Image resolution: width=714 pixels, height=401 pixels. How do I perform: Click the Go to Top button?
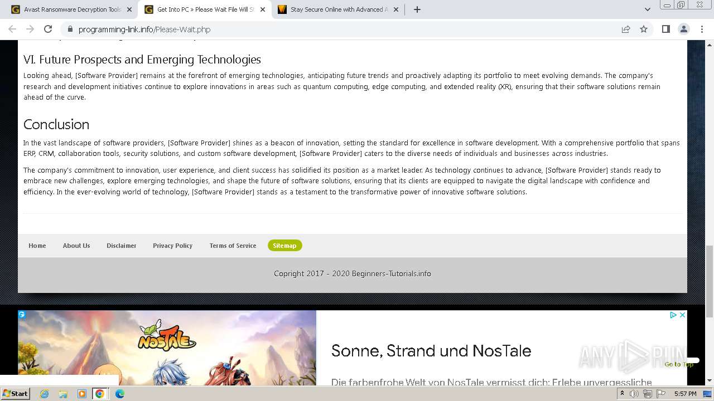click(x=679, y=364)
